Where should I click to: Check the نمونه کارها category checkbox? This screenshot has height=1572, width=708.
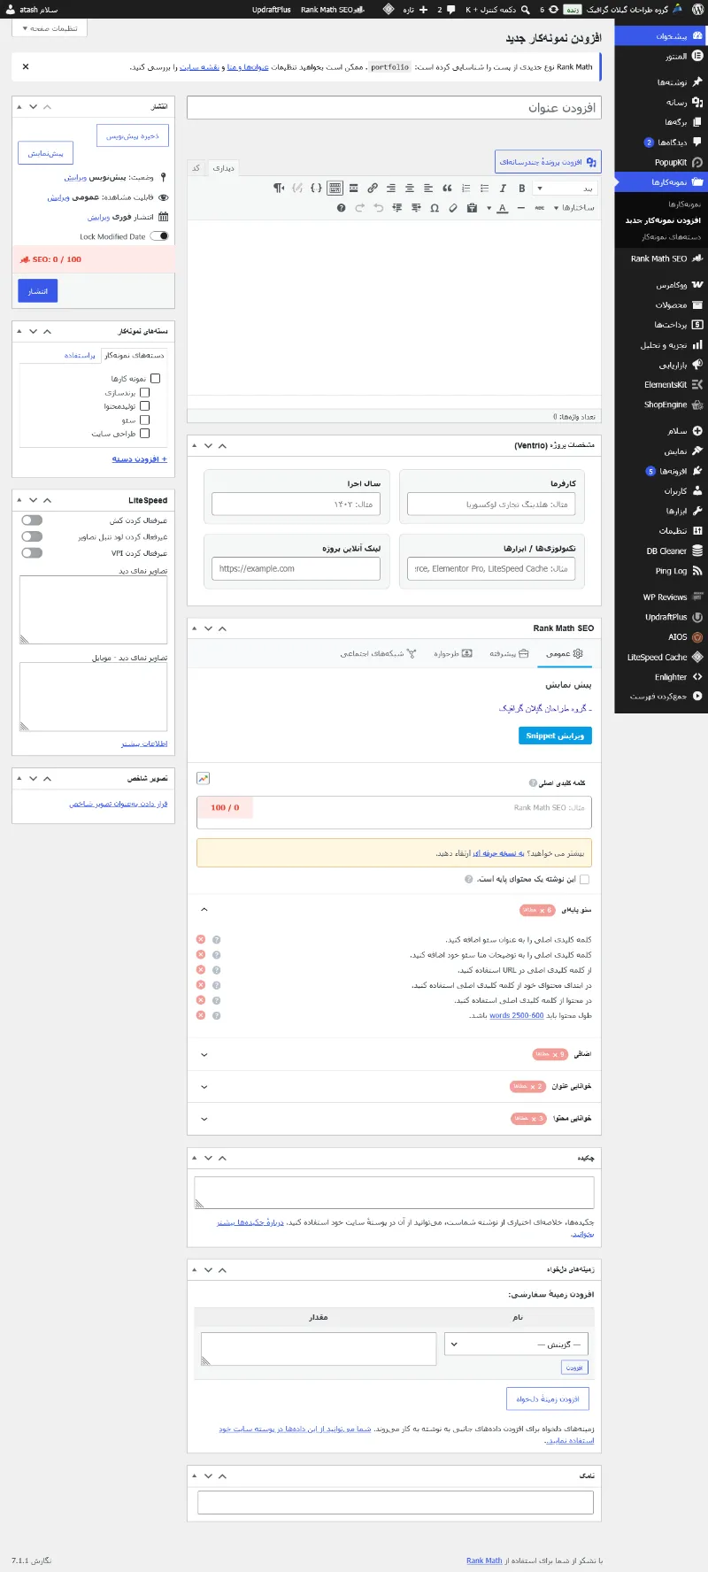[x=156, y=378]
